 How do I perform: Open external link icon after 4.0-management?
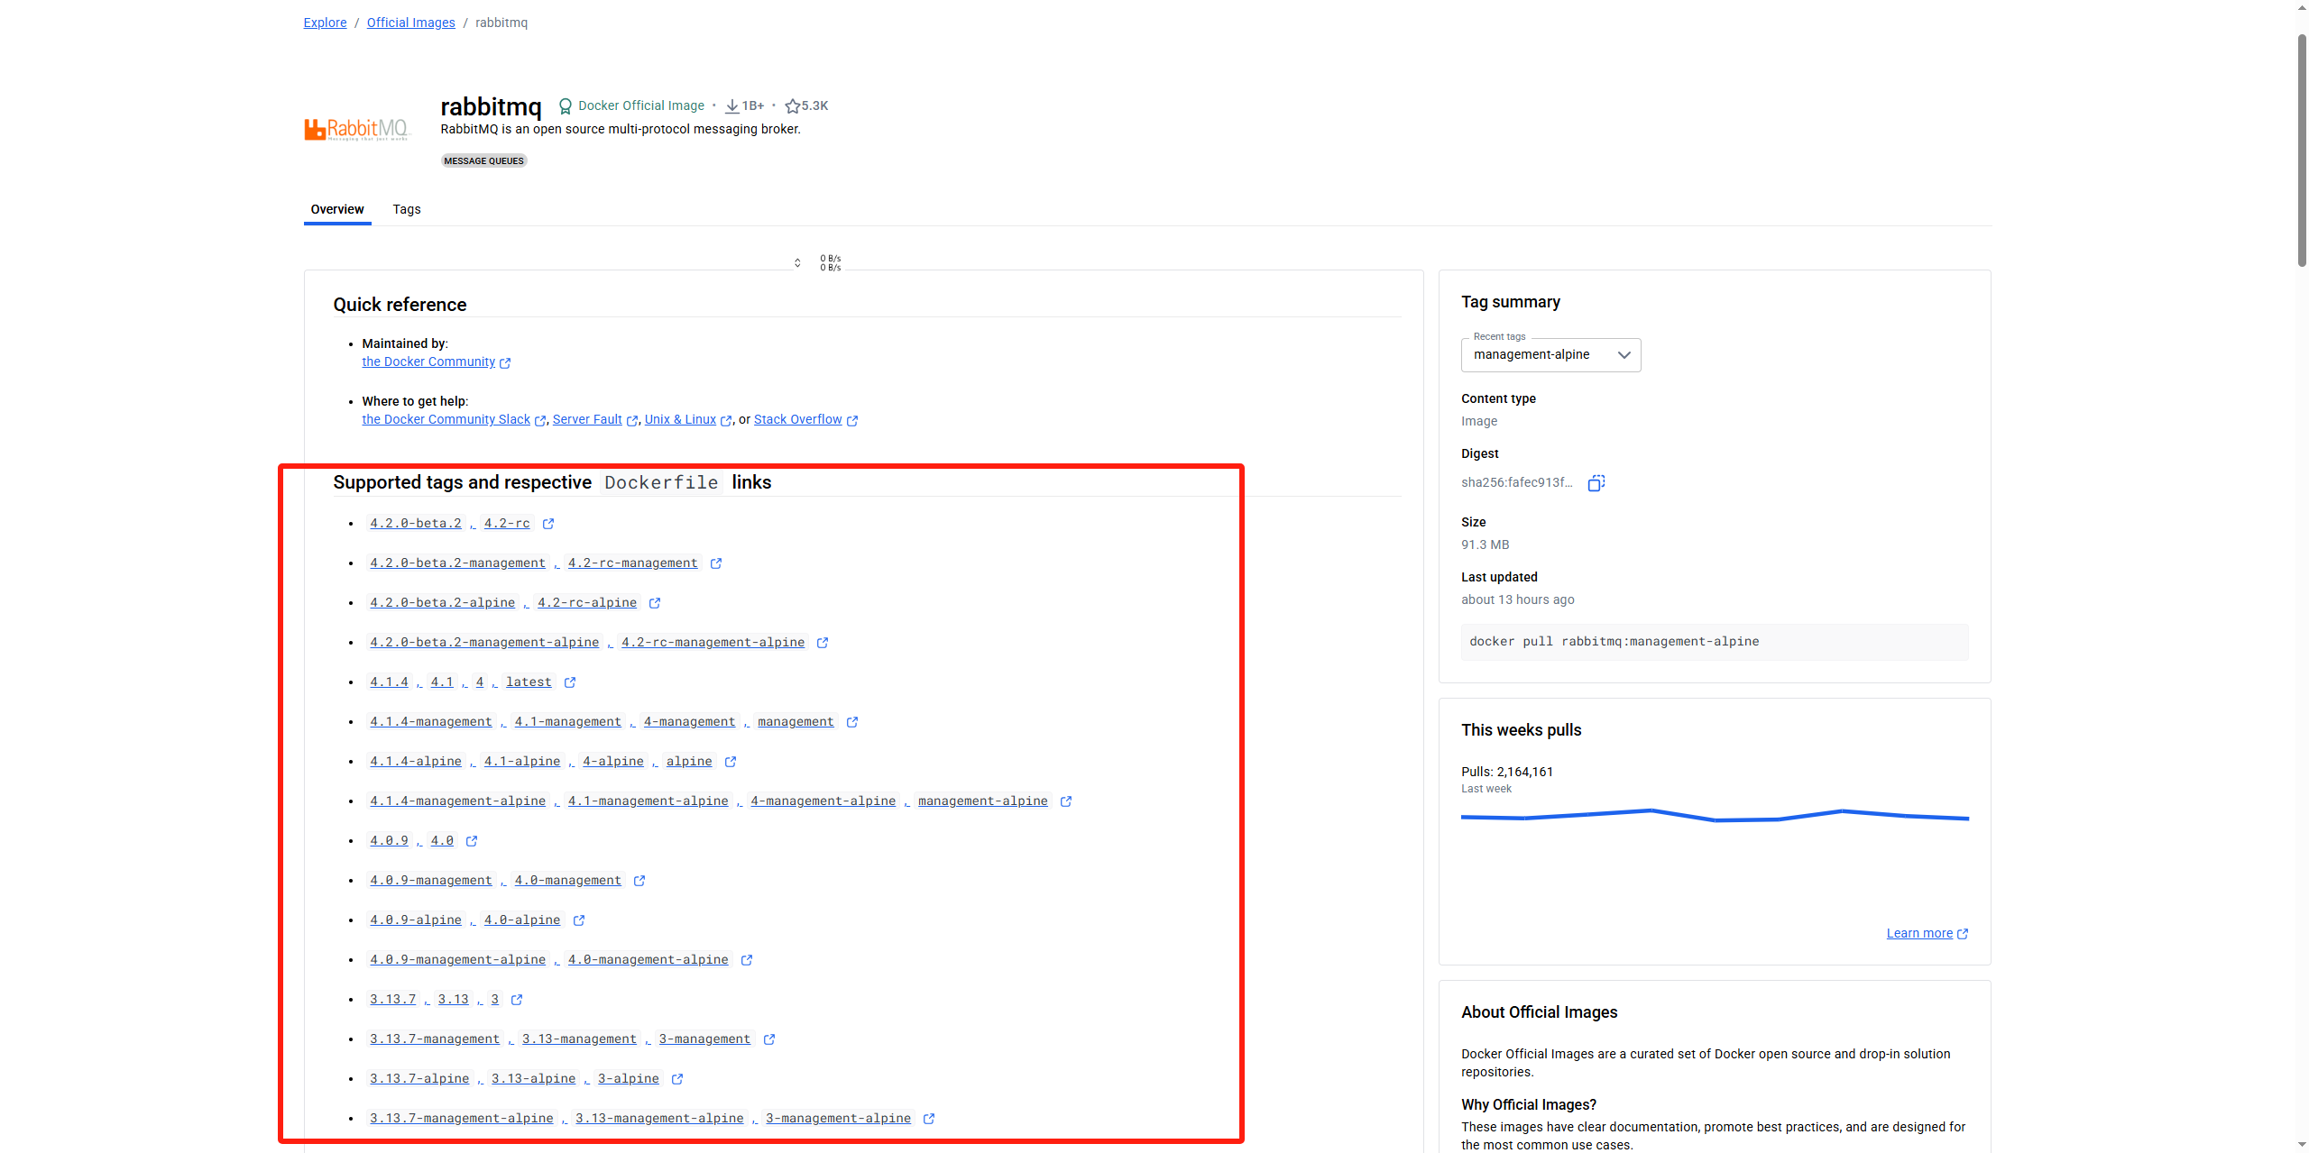pos(639,881)
